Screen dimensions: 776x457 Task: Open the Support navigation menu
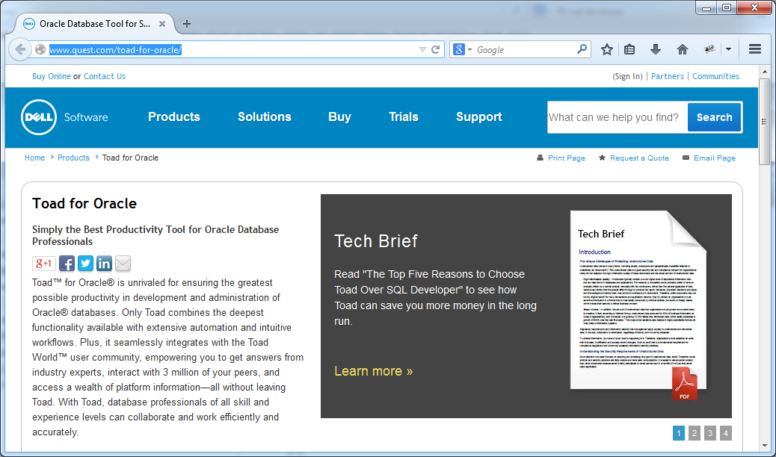point(478,116)
